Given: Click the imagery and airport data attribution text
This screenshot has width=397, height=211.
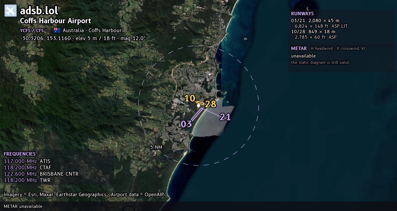Looking at the screenshot, I should (84, 195).
